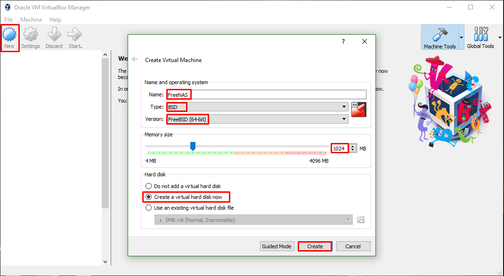The width and height of the screenshot is (504, 276).
Task: Click the Create button
Action: point(315,246)
